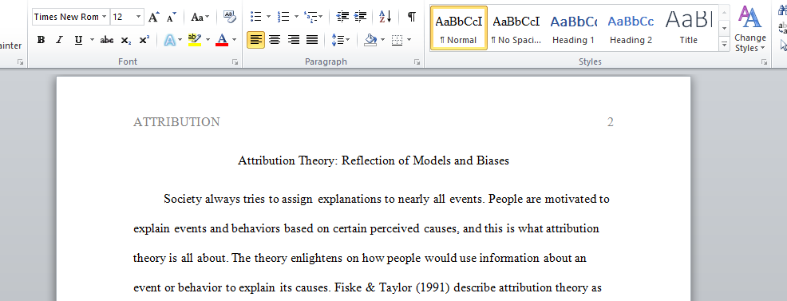Open the font size dropdown
Image resolution: width=787 pixels, height=301 pixels.
click(x=139, y=17)
